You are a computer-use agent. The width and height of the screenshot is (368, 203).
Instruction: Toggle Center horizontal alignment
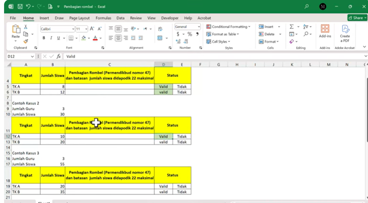tap(118, 38)
